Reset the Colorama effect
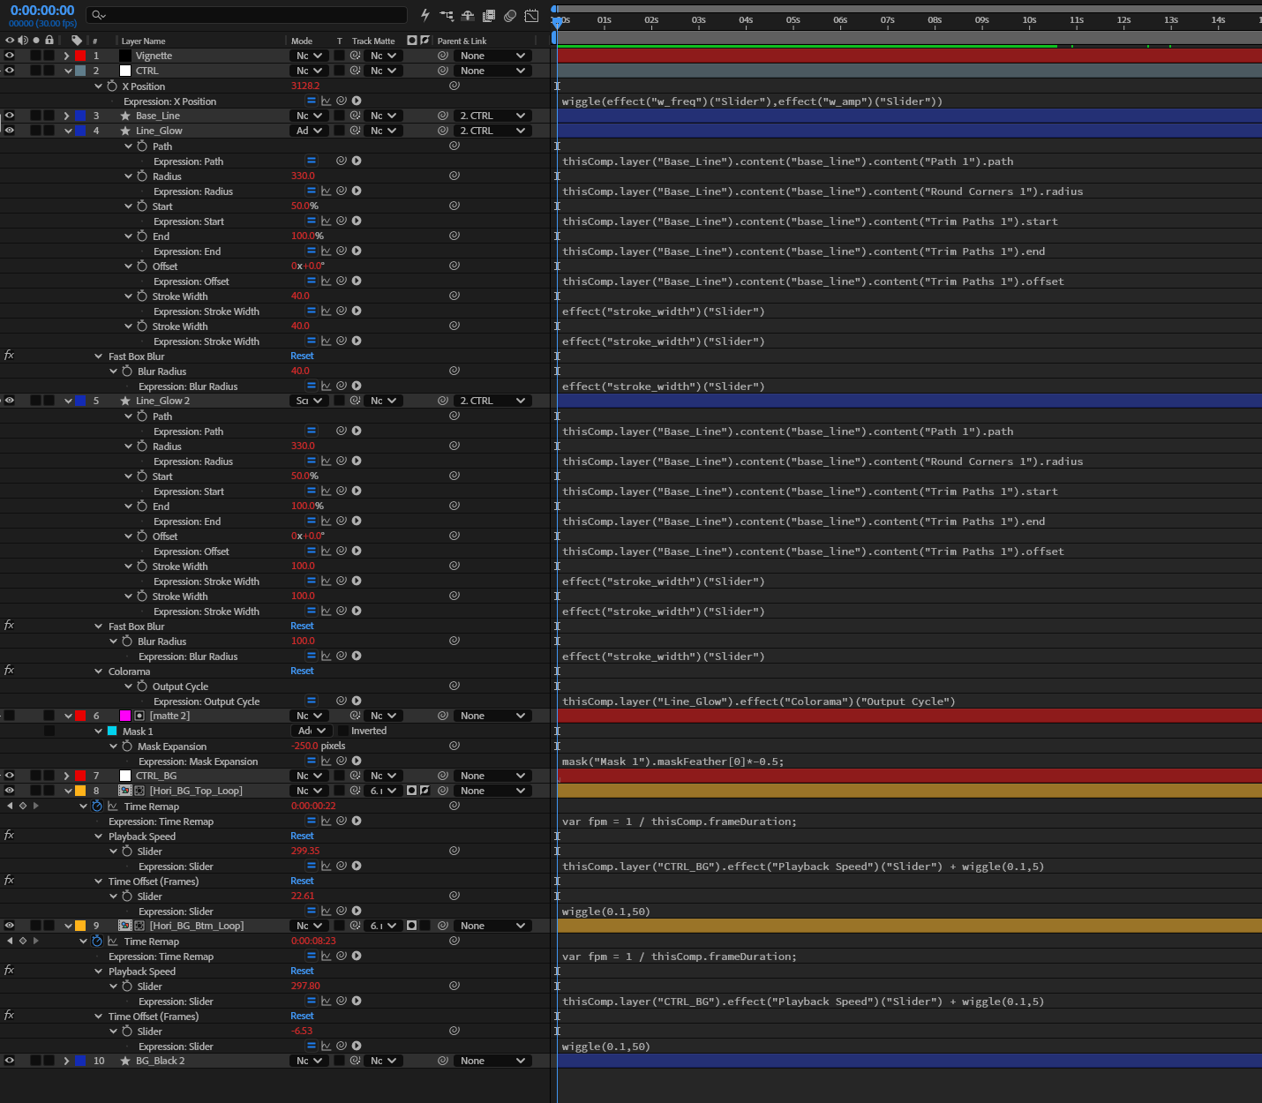Viewport: 1262px width, 1103px height. pyautogui.click(x=302, y=671)
